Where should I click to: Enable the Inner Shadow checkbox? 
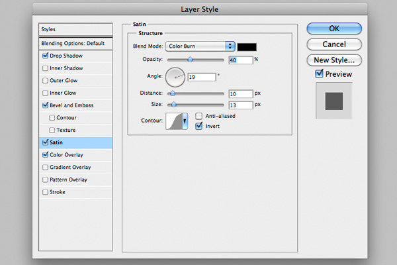[x=45, y=68]
